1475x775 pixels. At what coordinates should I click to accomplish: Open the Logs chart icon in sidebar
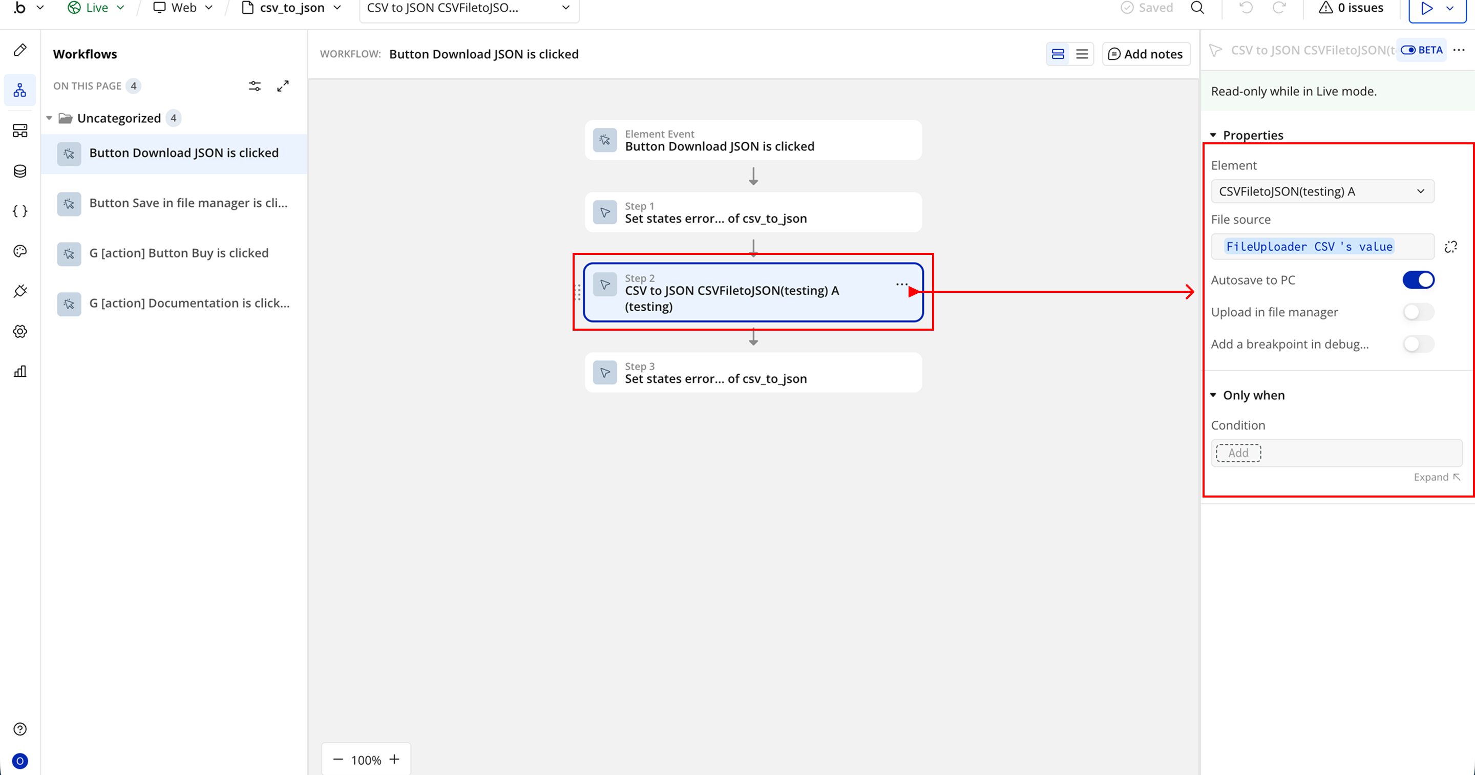coord(20,372)
